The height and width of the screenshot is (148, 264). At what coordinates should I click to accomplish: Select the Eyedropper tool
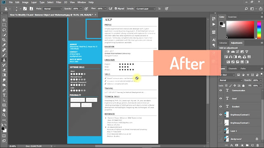point(4,45)
